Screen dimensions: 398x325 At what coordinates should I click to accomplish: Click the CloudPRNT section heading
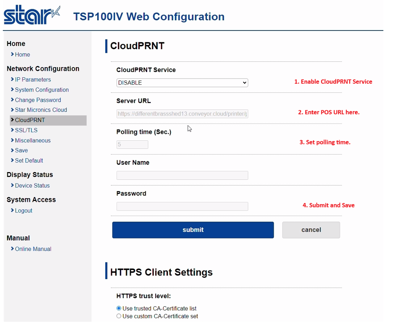click(137, 46)
